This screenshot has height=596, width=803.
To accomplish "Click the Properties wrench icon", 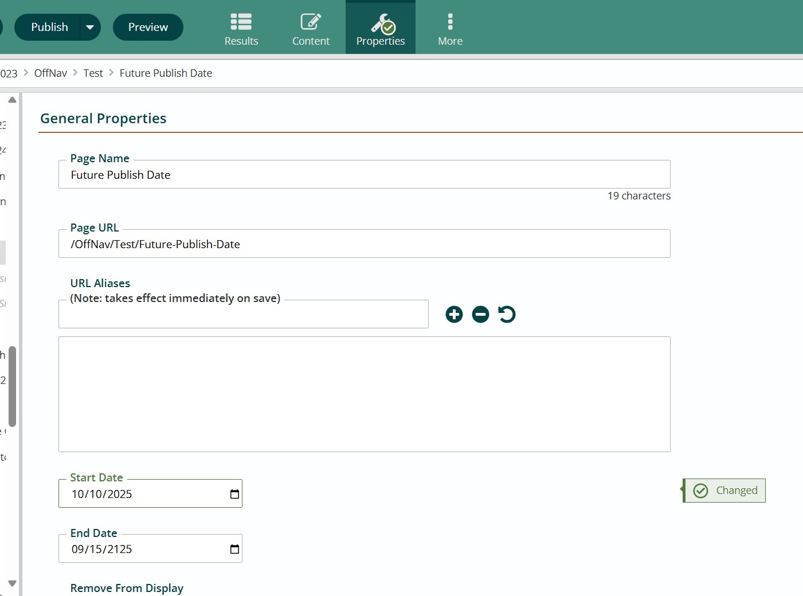I will coord(380,24).
